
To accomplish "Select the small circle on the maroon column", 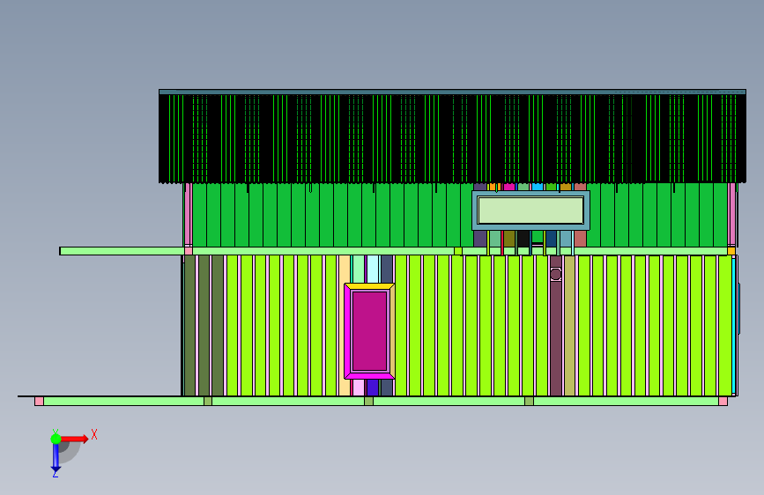I will [555, 274].
